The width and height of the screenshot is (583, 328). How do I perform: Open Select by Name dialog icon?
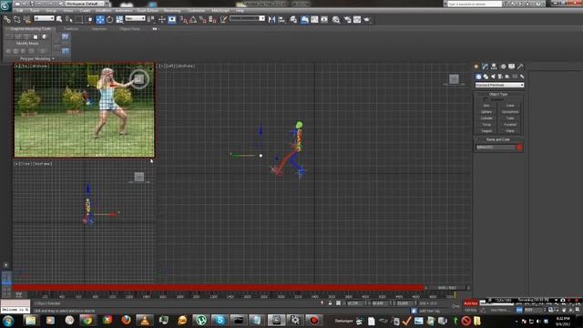click(69, 19)
